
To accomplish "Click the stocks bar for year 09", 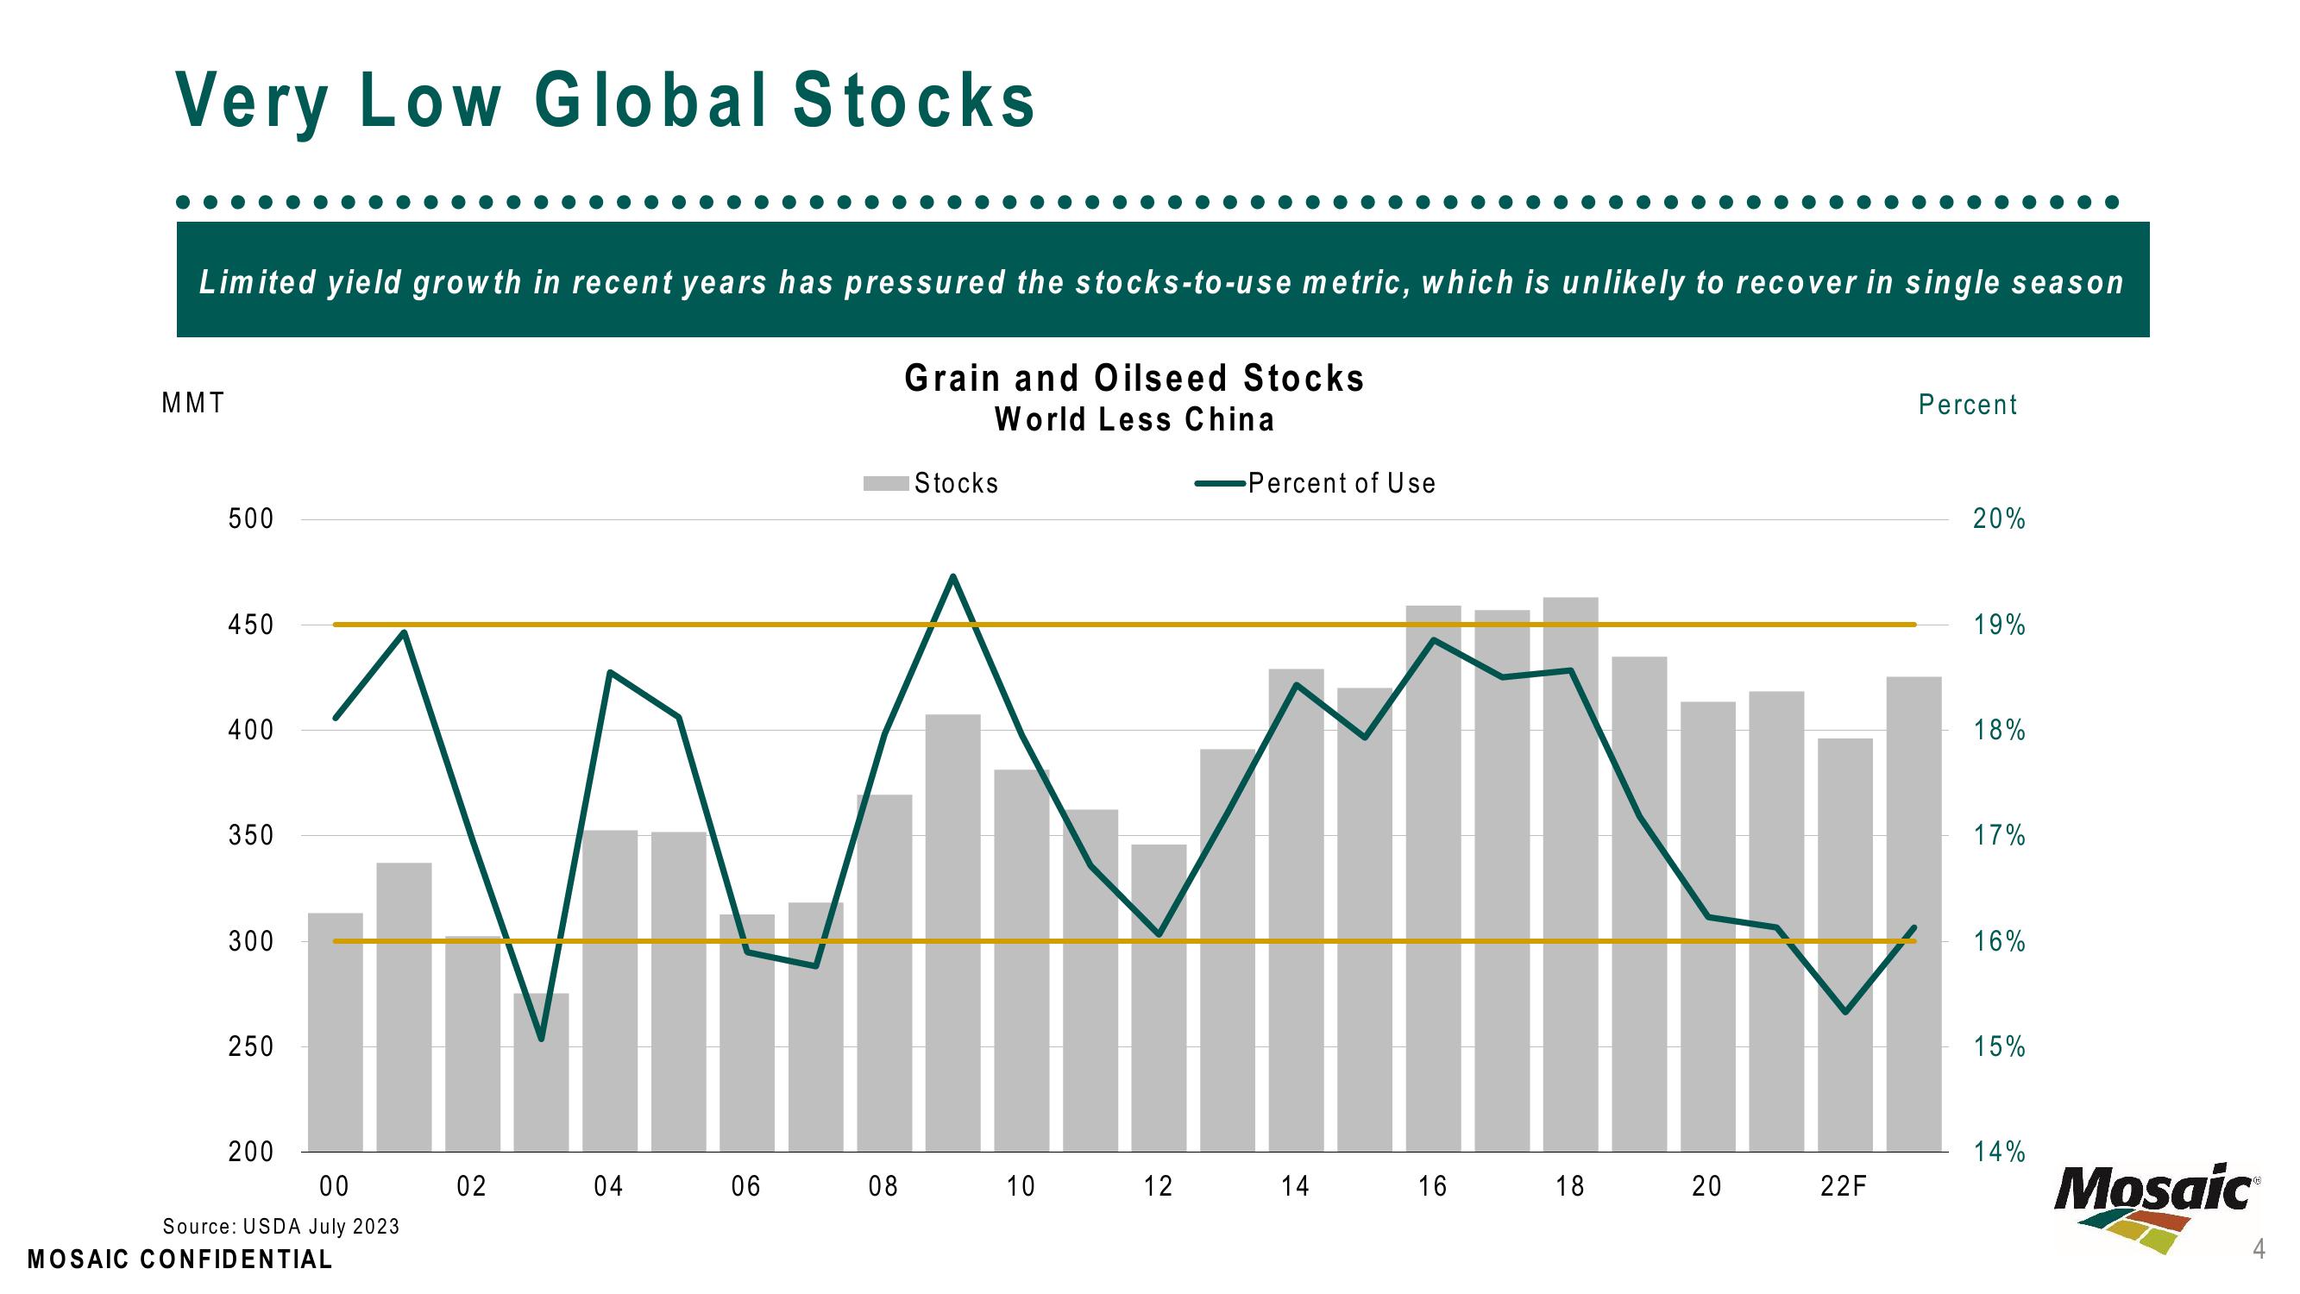I will tap(952, 933).
